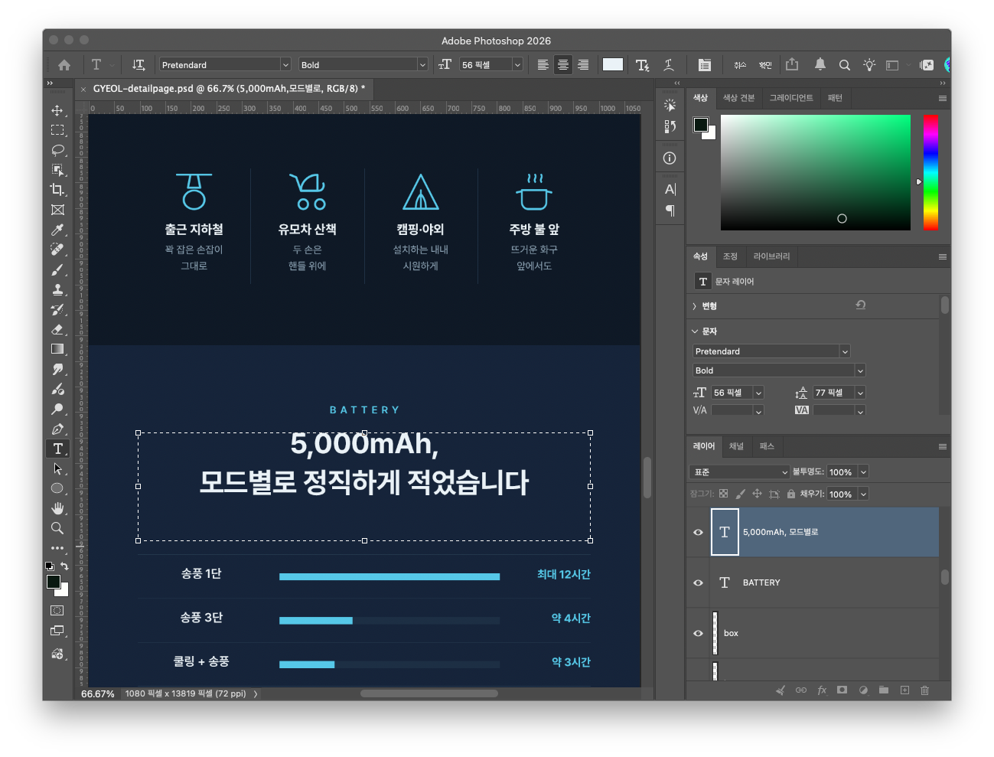The height and width of the screenshot is (757, 994).
Task: Open the layer fill dropdown arrow
Action: point(863,494)
